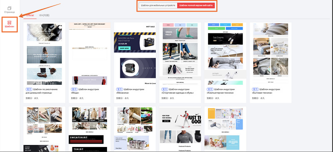Screen dimensions: 333x152
Task: Click the 官方 badge on «Мода» template
Action: click(x=75, y=89)
